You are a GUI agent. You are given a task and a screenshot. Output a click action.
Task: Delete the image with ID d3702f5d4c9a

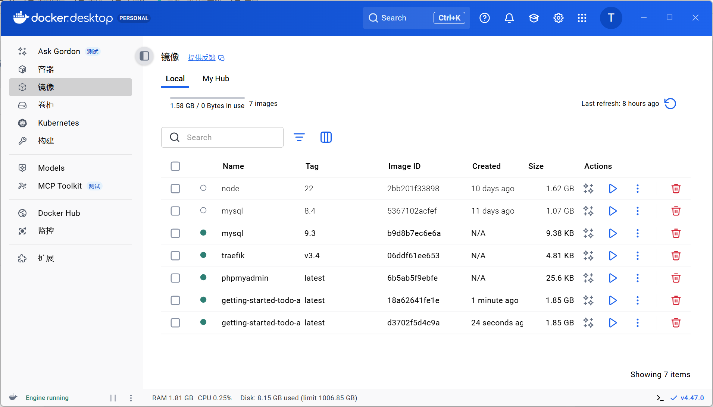[x=676, y=323]
